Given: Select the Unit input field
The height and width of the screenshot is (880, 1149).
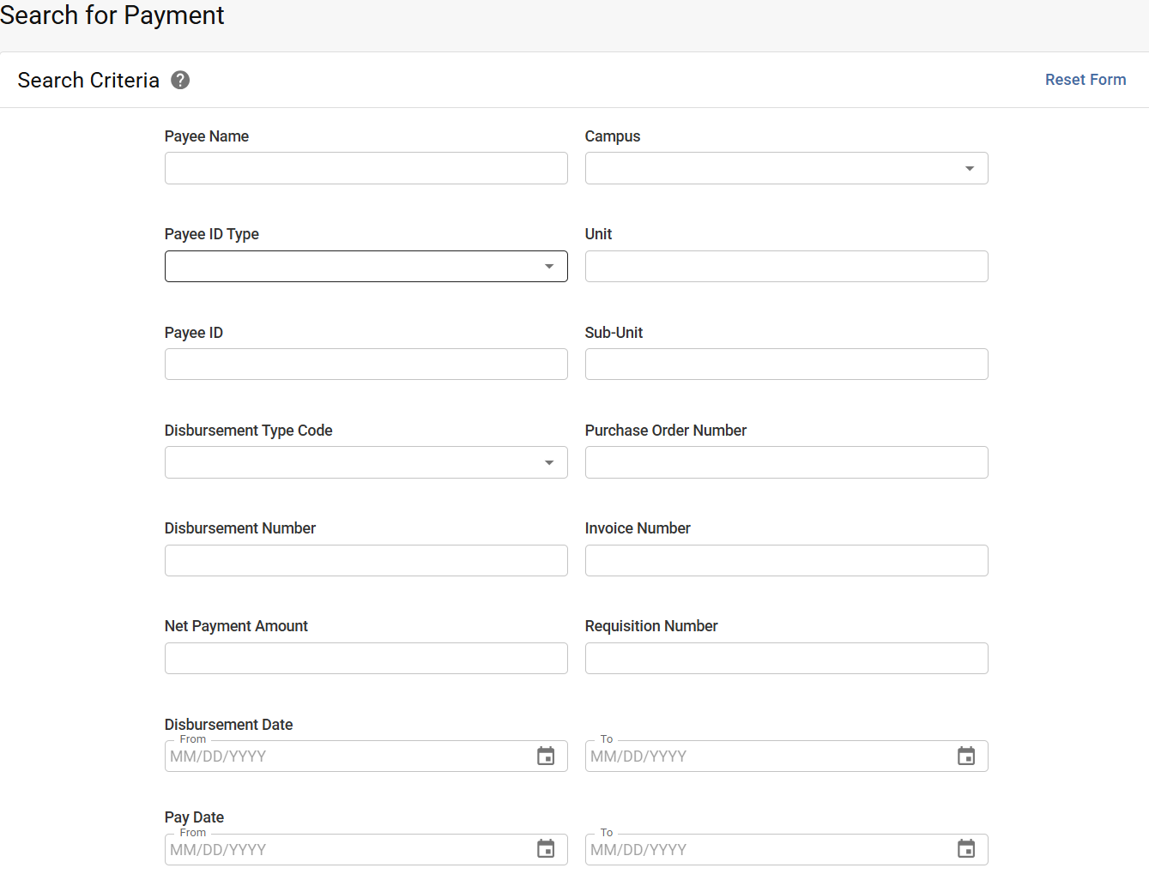Looking at the screenshot, I should [x=786, y=266].
